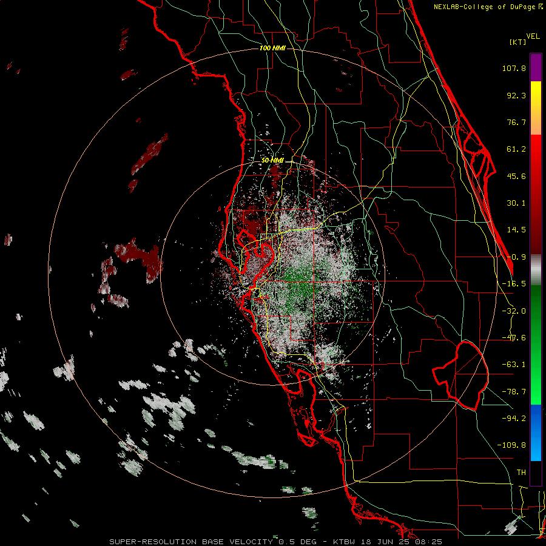
Task: Click the 61.2 velocity scale value
Action: pos(516,149)
